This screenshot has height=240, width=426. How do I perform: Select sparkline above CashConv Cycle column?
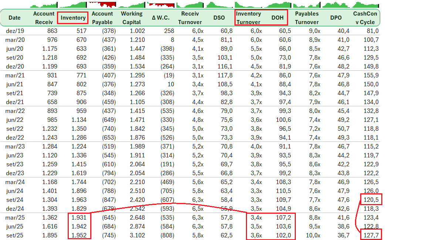tap(365, 4)
